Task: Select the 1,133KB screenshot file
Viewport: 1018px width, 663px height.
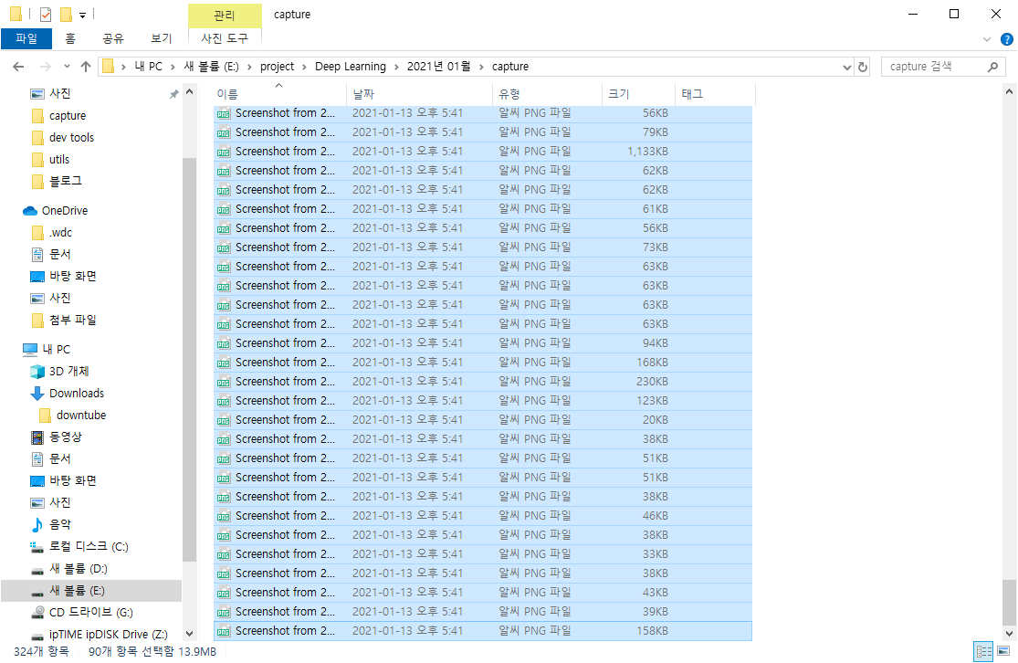Action: (x=482, y=152)
